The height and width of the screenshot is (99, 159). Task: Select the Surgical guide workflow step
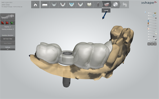click(x=107, y=4)
